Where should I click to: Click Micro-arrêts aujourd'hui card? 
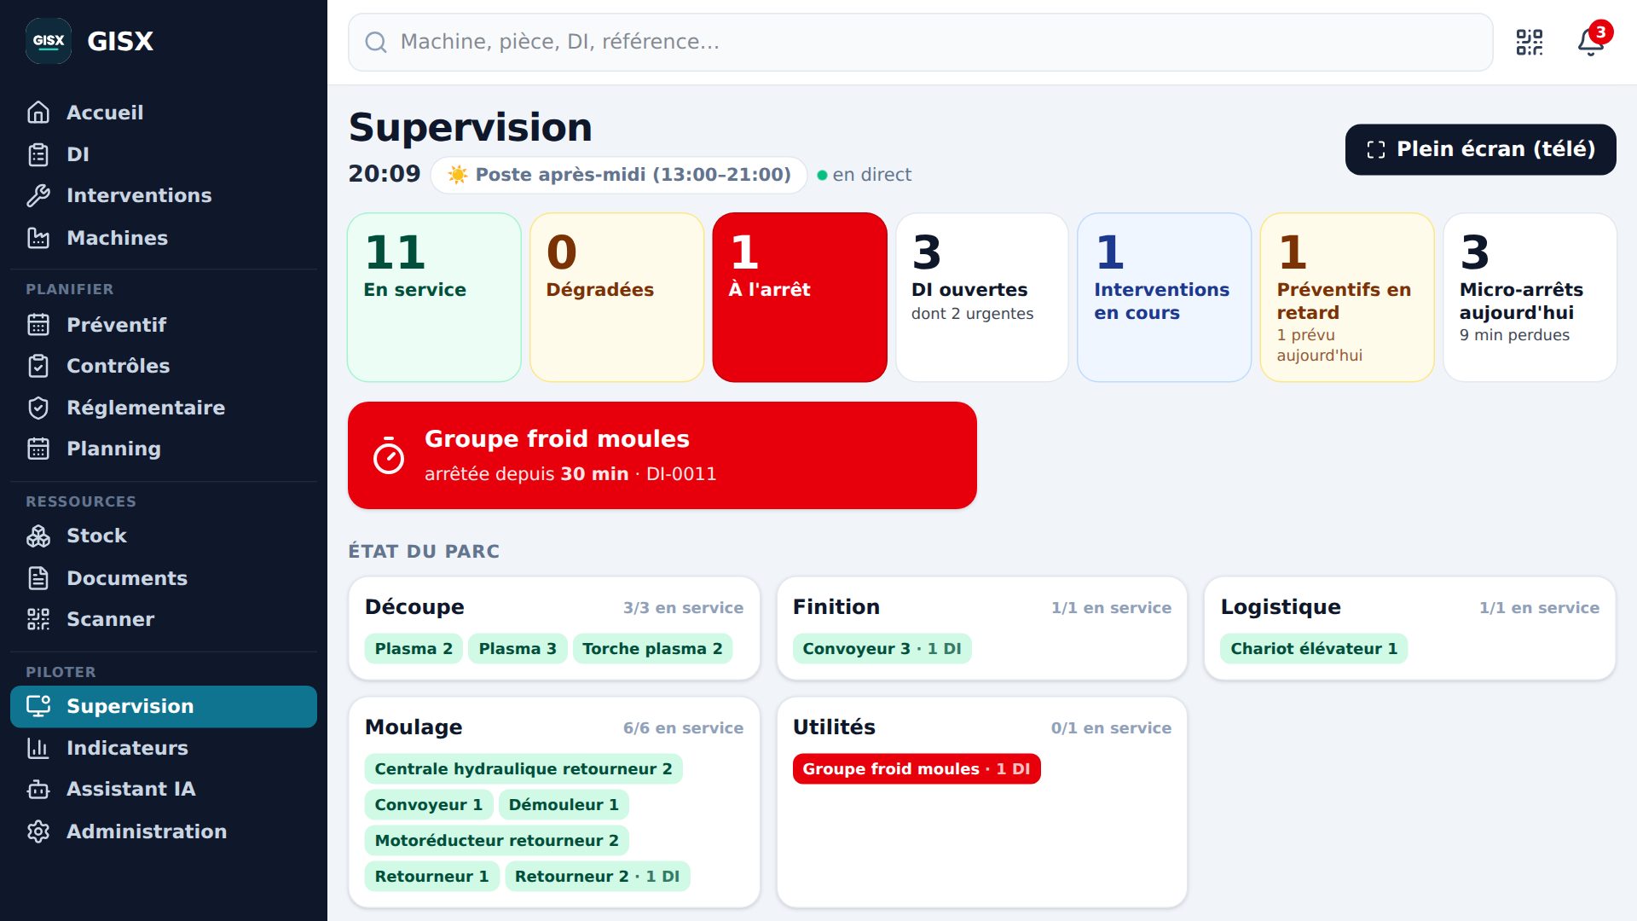pyautogui.click(x=1530, y=297)
